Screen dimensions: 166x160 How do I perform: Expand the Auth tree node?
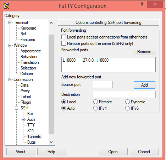pos(23,119)
